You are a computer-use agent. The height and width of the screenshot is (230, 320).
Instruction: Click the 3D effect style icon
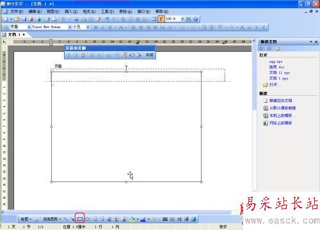(194, 219)
